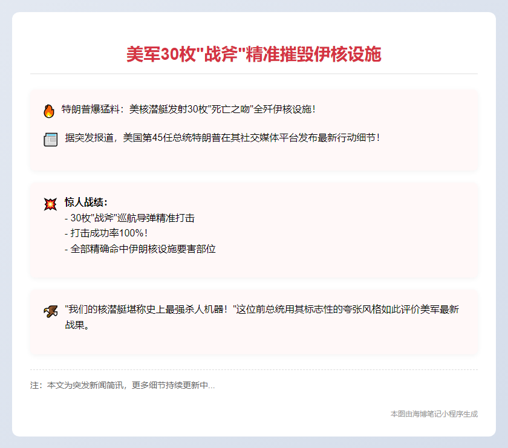The image size is (508, 448).
Task: Click the explosion emoji beside 惊人战绩
Action: 50,204
